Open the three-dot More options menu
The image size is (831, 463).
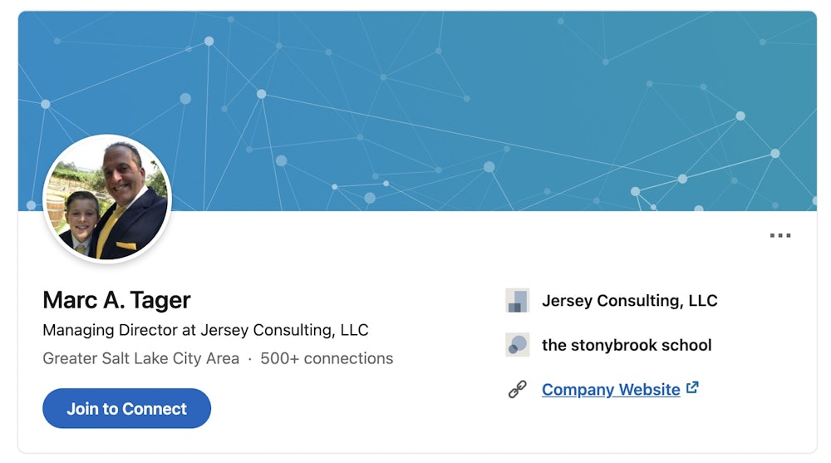tap(780, 235)
